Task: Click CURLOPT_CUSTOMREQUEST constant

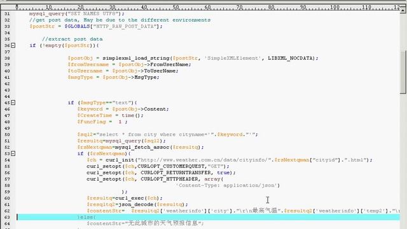Action: pyautogui.click(x=171, y=166)
